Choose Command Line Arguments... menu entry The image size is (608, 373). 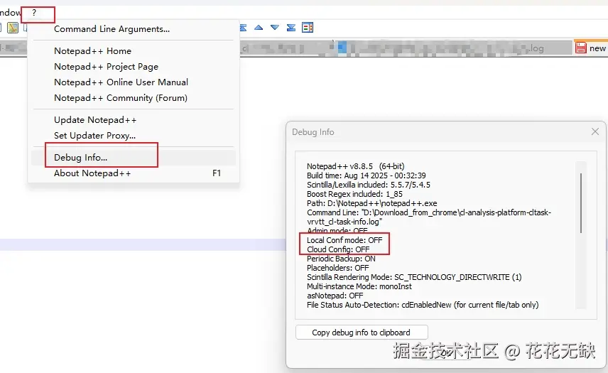click(x=112, y=29)
